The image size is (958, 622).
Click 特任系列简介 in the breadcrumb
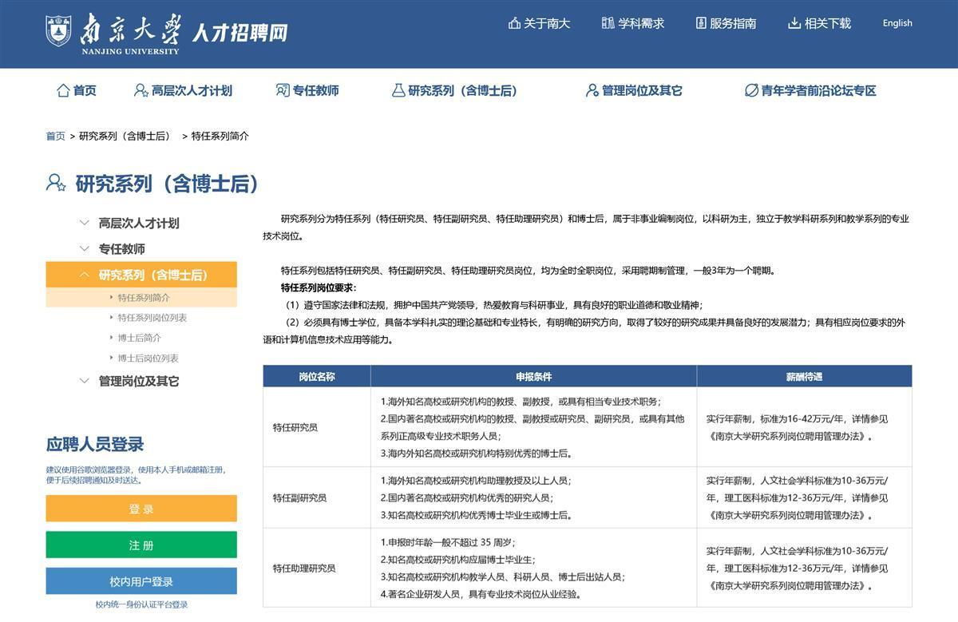(220, 136)
